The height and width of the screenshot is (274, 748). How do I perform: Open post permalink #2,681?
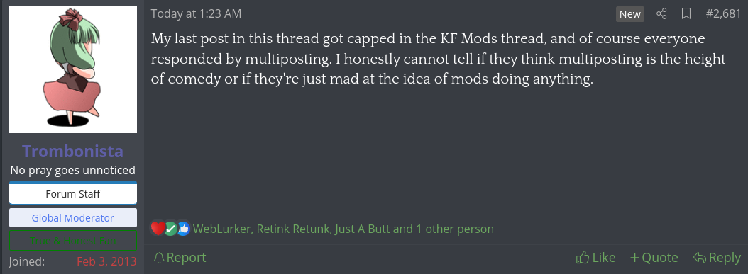point(723,14)
